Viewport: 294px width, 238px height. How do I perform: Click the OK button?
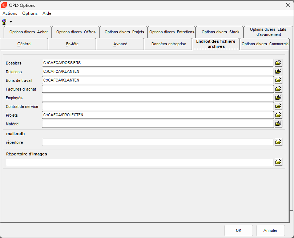point(238,230)
